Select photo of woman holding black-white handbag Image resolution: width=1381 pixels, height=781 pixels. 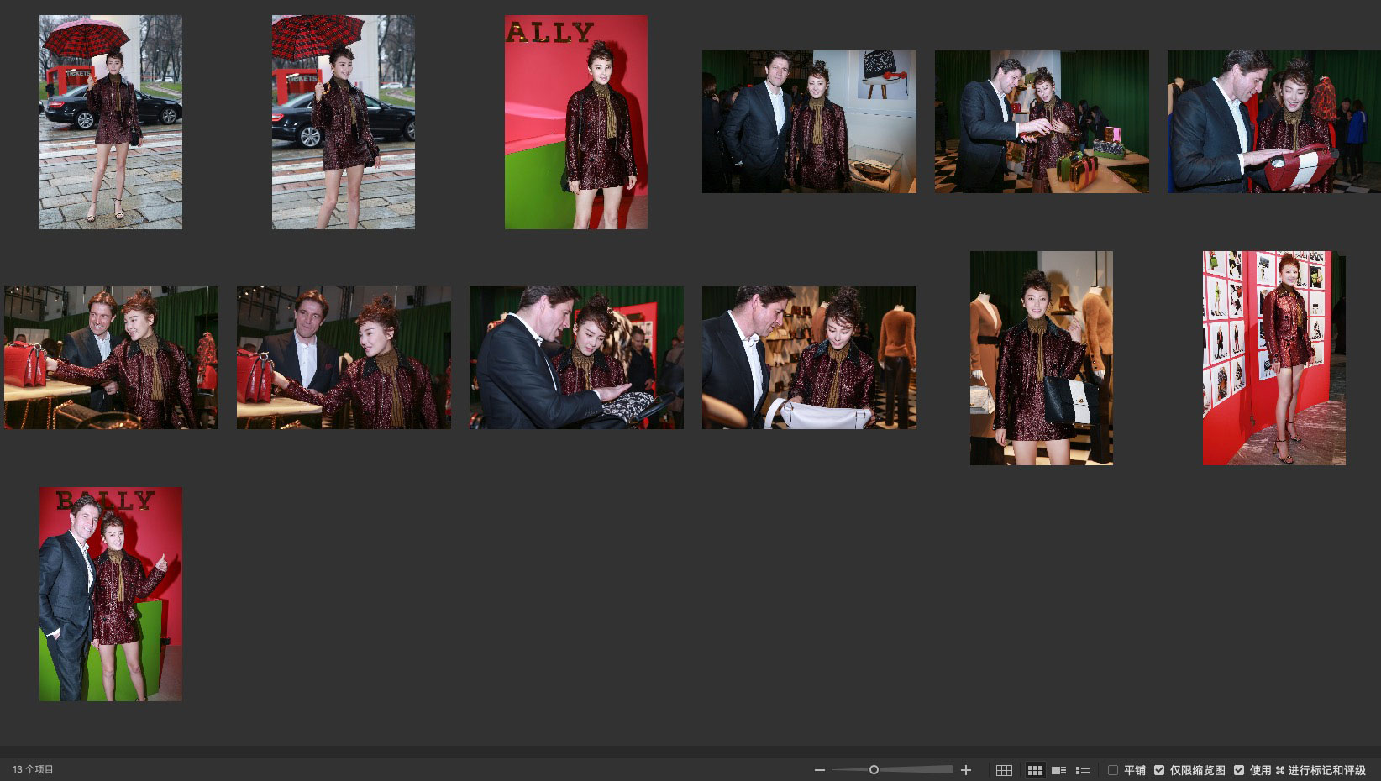pyautogui.click(x=1041, y=358)
